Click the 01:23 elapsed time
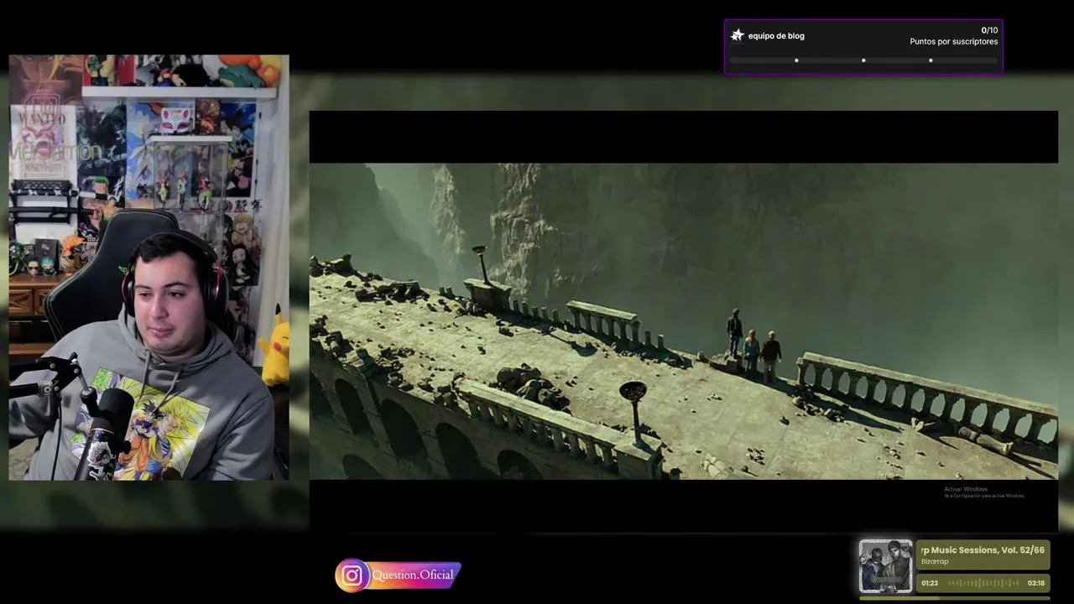Screen dimensions: 1074x604 click(x=930, y=583)
